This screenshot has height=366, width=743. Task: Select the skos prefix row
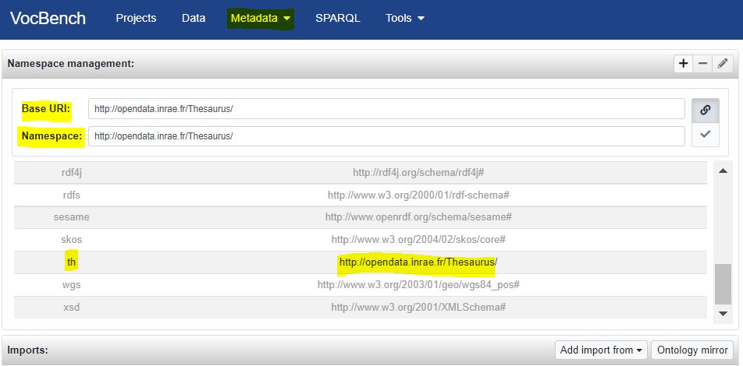coord(360,239)
